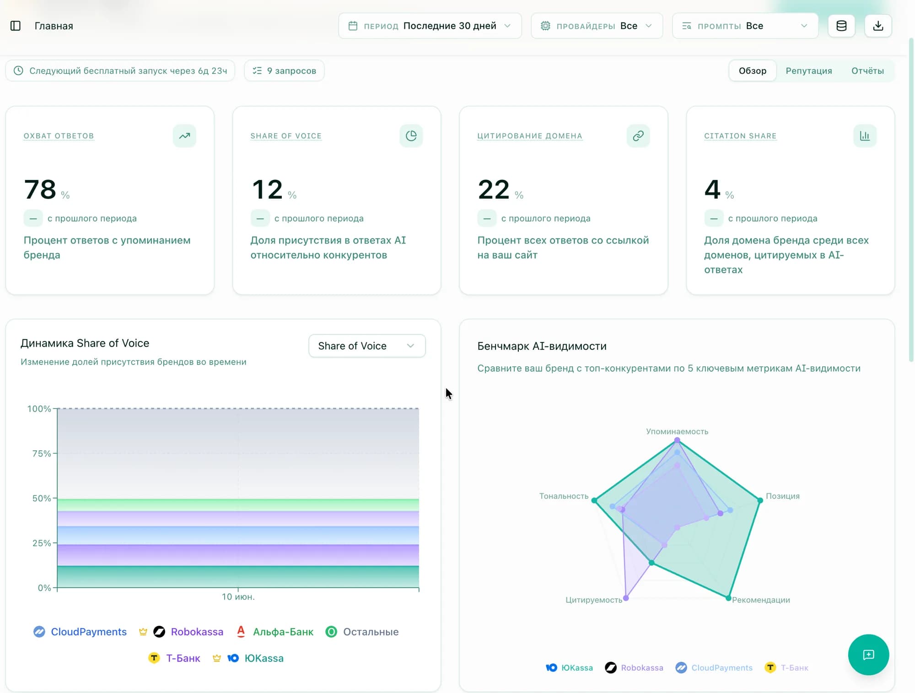Click the crown icon before Robokassa
Screen dimensions: 915x693
tap(143, 632)
